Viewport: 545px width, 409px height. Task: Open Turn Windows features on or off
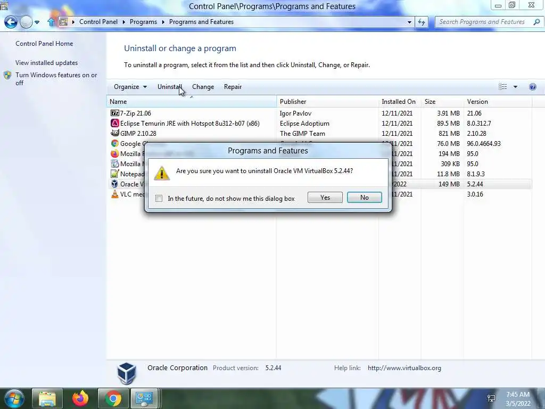[56, 79]
